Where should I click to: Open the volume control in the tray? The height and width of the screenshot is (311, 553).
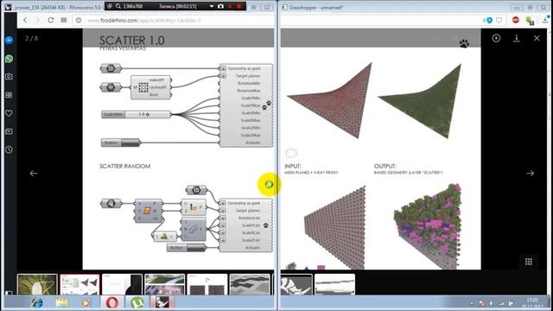tap(492, 303)
